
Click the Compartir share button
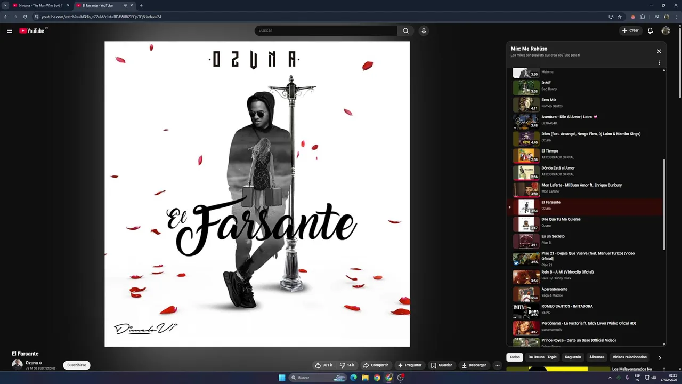[376, 365]
